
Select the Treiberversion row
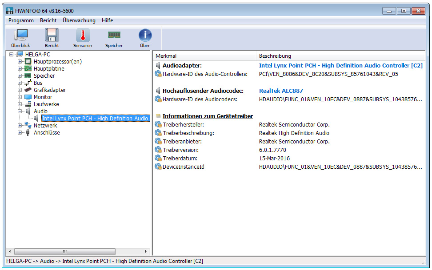tap(180, 150)
